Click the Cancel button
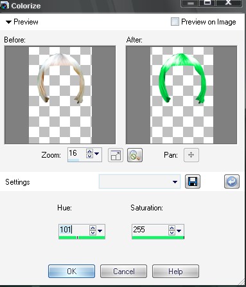This screenshot has height=287, width=246. (x=123, y=272)
